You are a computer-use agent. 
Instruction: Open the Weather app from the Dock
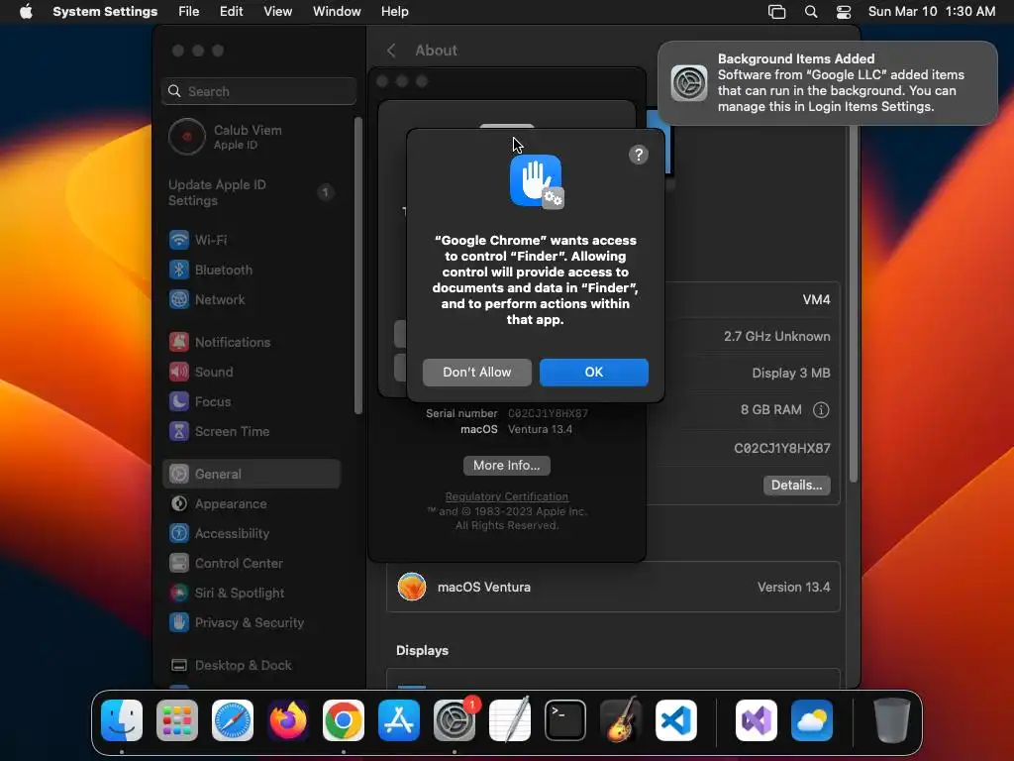click(812, 720)
